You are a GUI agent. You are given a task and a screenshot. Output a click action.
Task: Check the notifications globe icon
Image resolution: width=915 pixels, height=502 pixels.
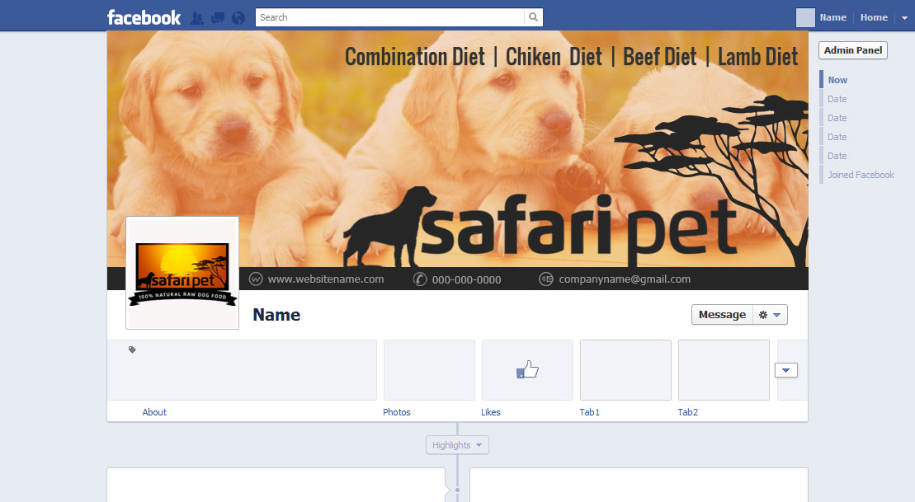[x=238, y=16]
